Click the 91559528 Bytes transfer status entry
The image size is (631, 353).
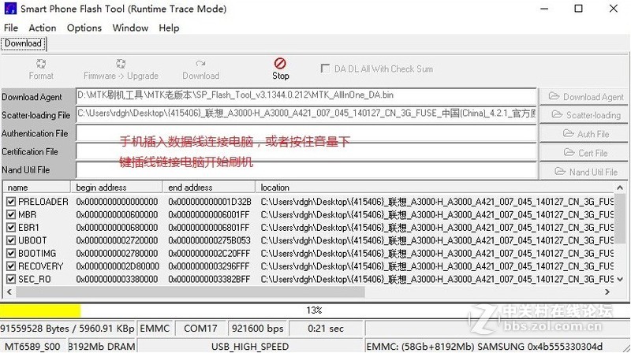pos(68,329)
